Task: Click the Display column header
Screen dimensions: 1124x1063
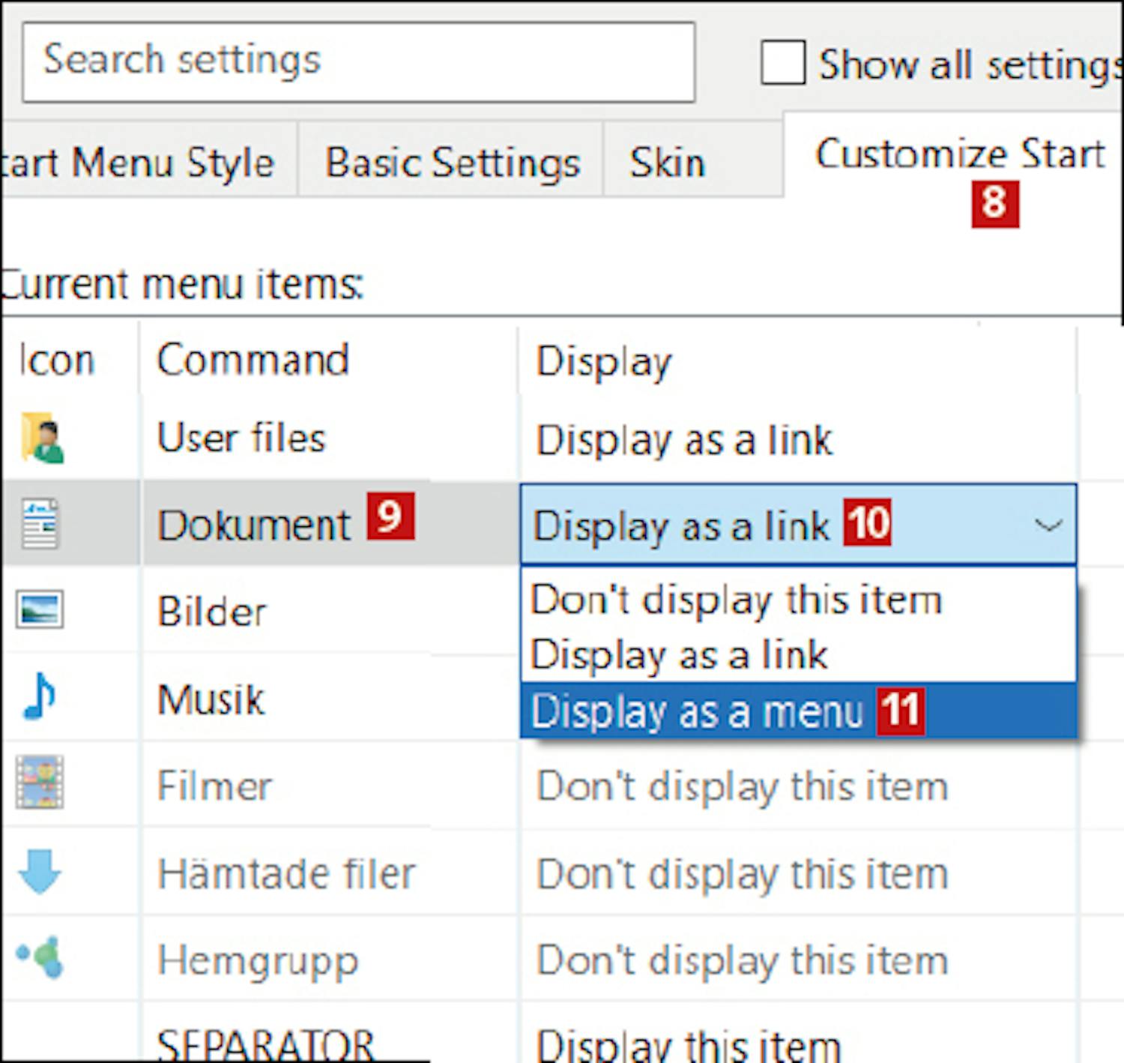Action: click(x=604, y=361)
